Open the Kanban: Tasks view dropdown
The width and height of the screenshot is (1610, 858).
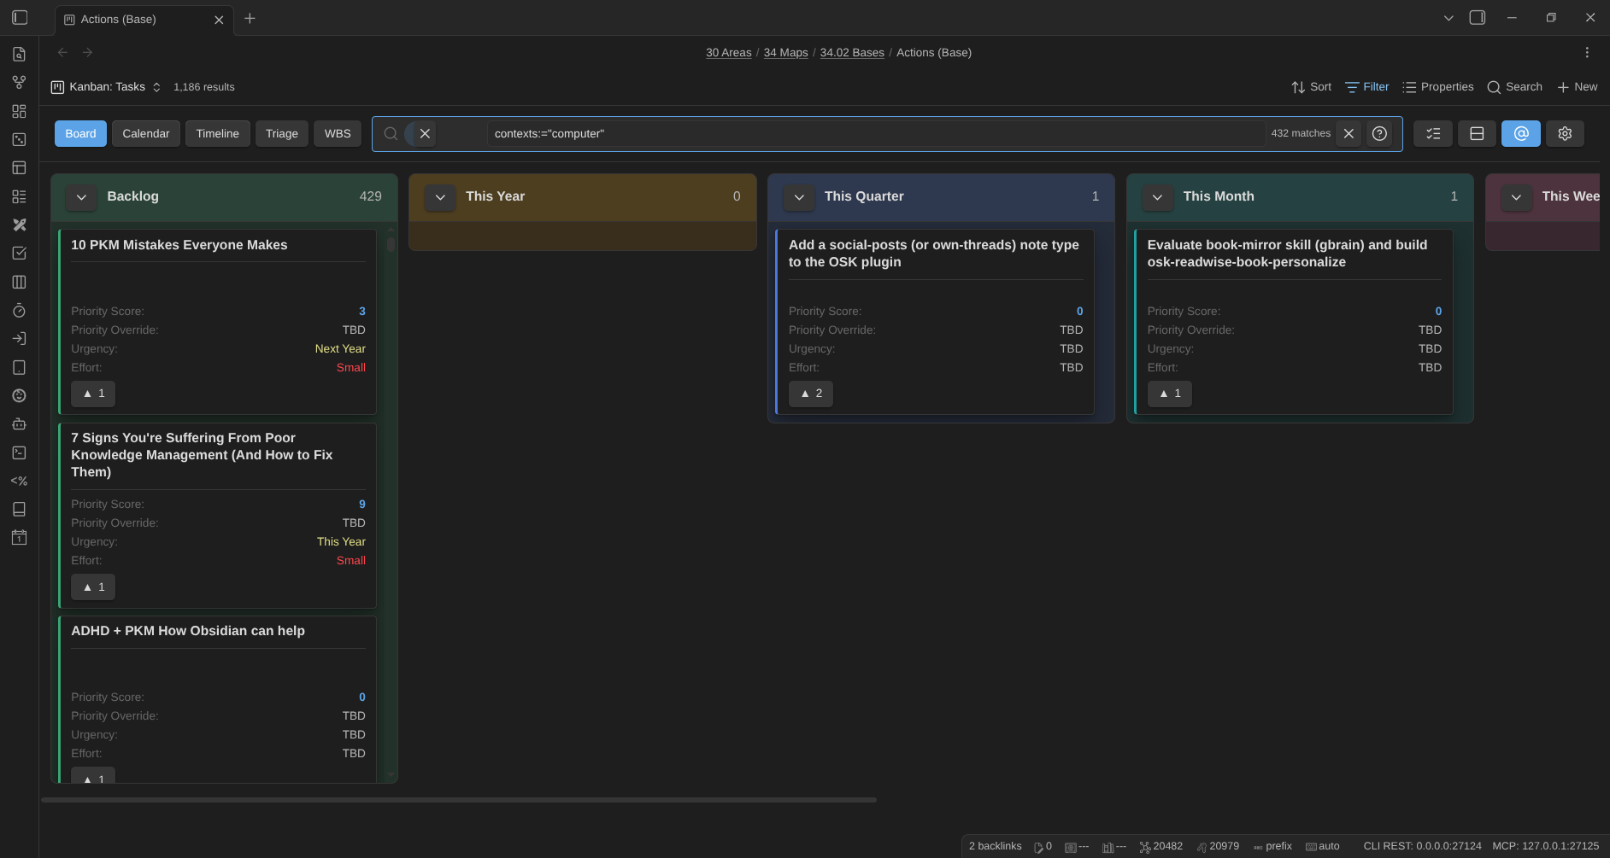tap(106, 87)
